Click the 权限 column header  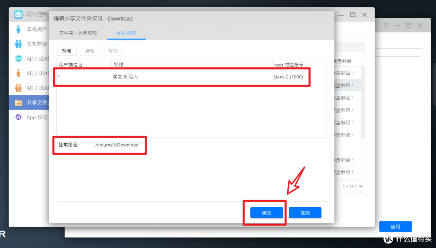point(192,65)
